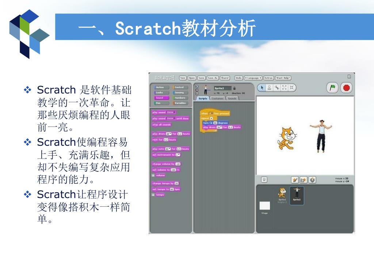Tick the tempo reporter checkbox
Image resolution: width=374 pixels, height=280 pixels.
[153, 195]
